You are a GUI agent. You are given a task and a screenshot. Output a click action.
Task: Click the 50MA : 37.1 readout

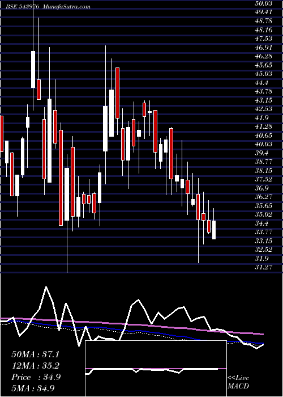tap(35, 354)
